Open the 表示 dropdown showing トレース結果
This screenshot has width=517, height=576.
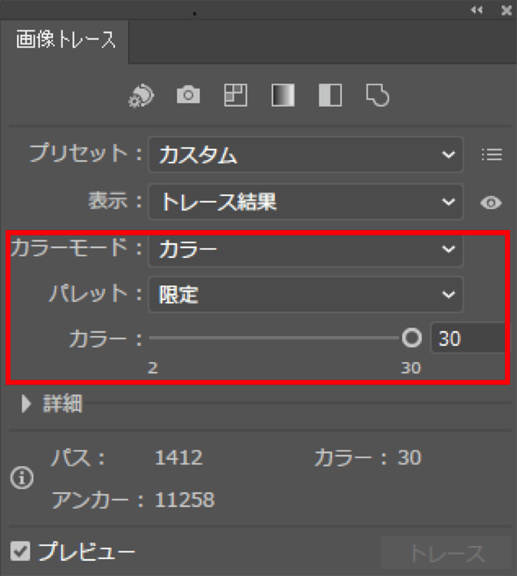pos(306,202)
